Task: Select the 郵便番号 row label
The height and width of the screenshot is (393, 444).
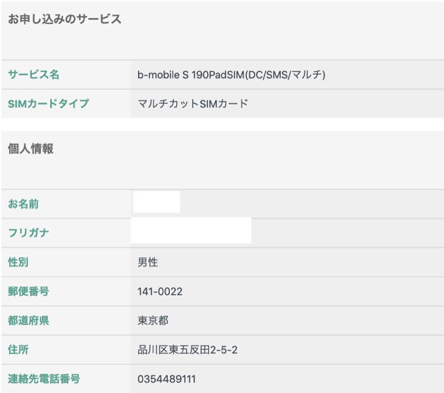Action: tap(28, 291)
